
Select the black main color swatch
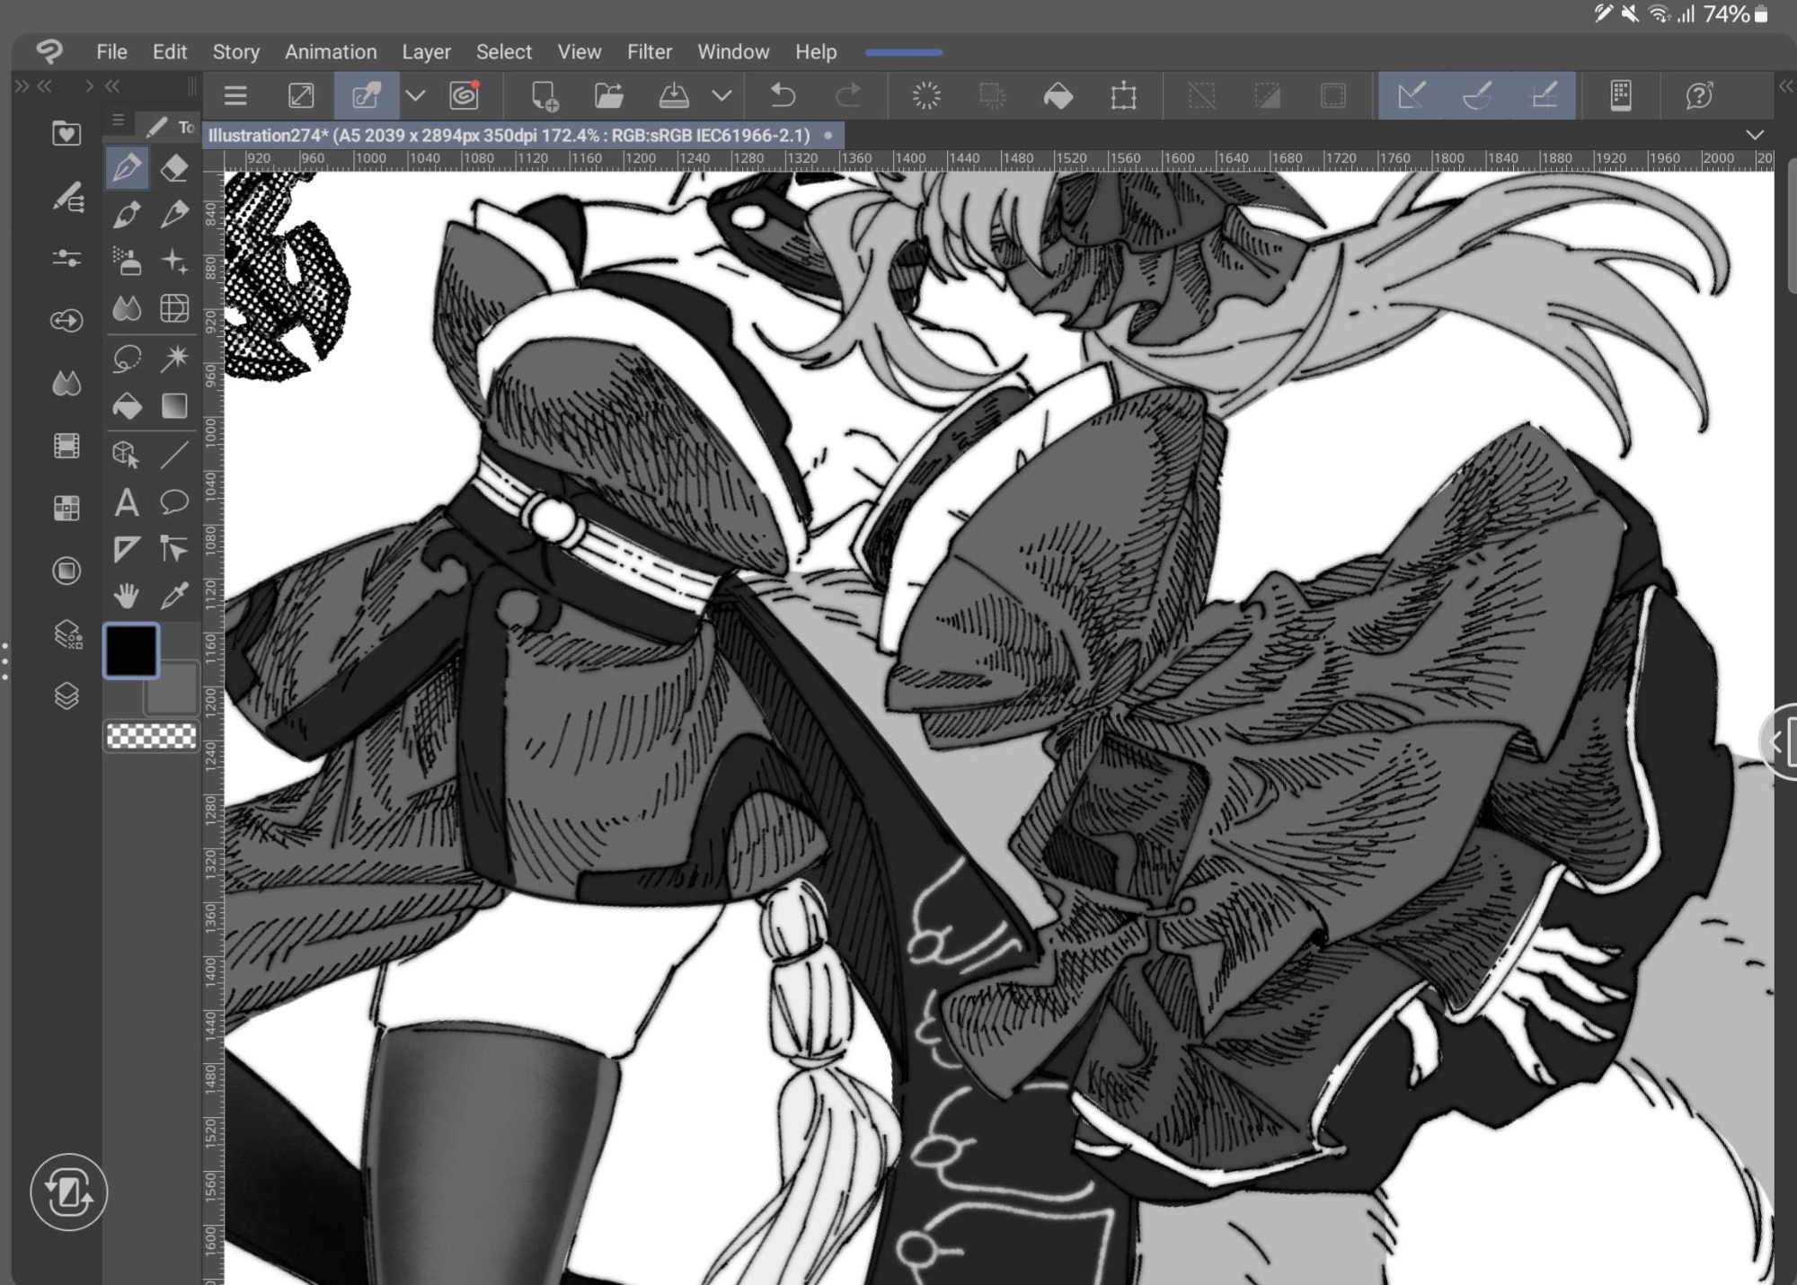coord(131,650)
